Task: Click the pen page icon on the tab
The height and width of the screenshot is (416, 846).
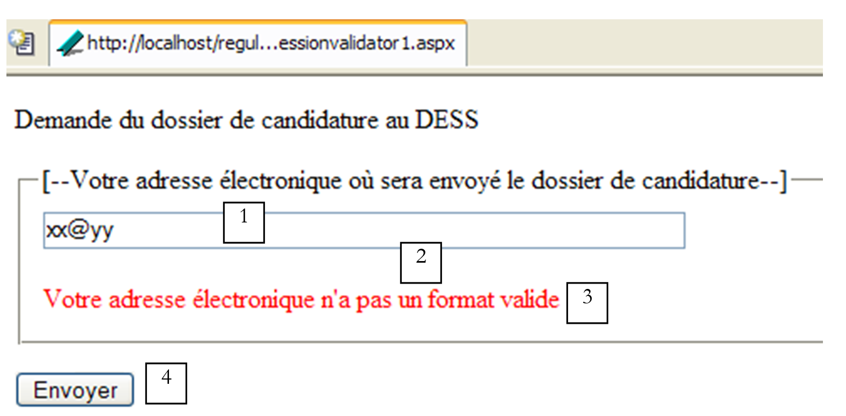Action: tap(70, 43)
